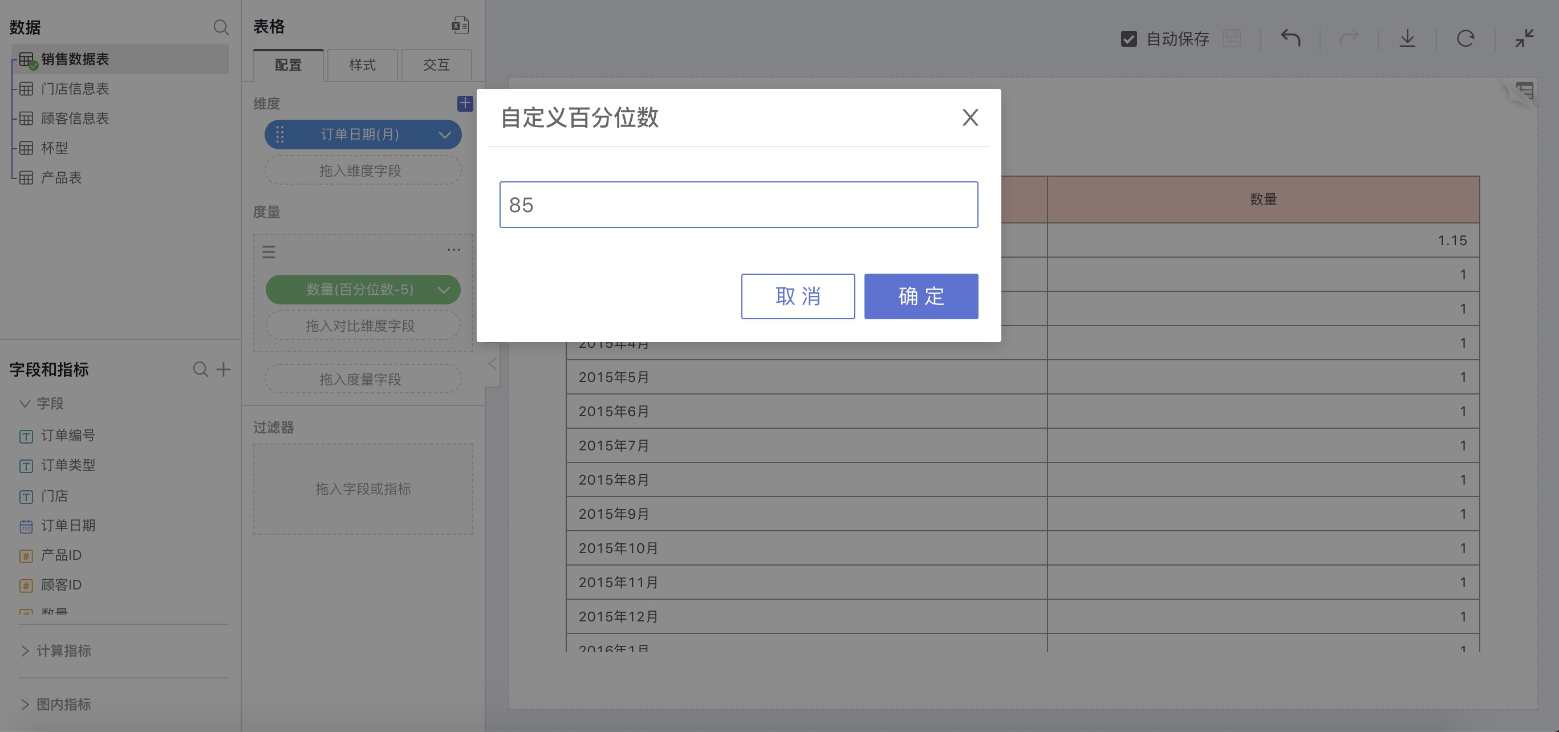Click the chart corner menu icon

tap(1525, 91)
